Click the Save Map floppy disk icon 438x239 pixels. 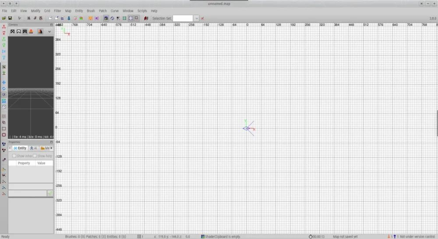point(10,18)
